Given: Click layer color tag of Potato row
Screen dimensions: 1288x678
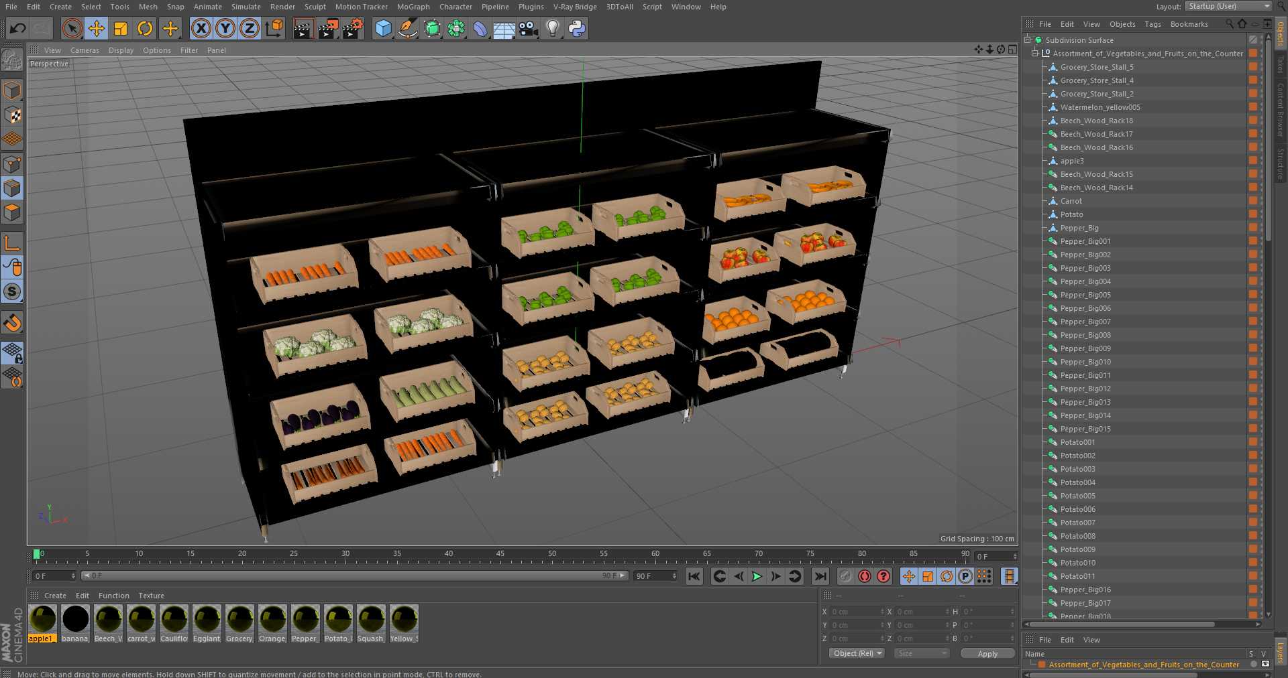Looking at the screenshot, I should (x=1252, y=214).
